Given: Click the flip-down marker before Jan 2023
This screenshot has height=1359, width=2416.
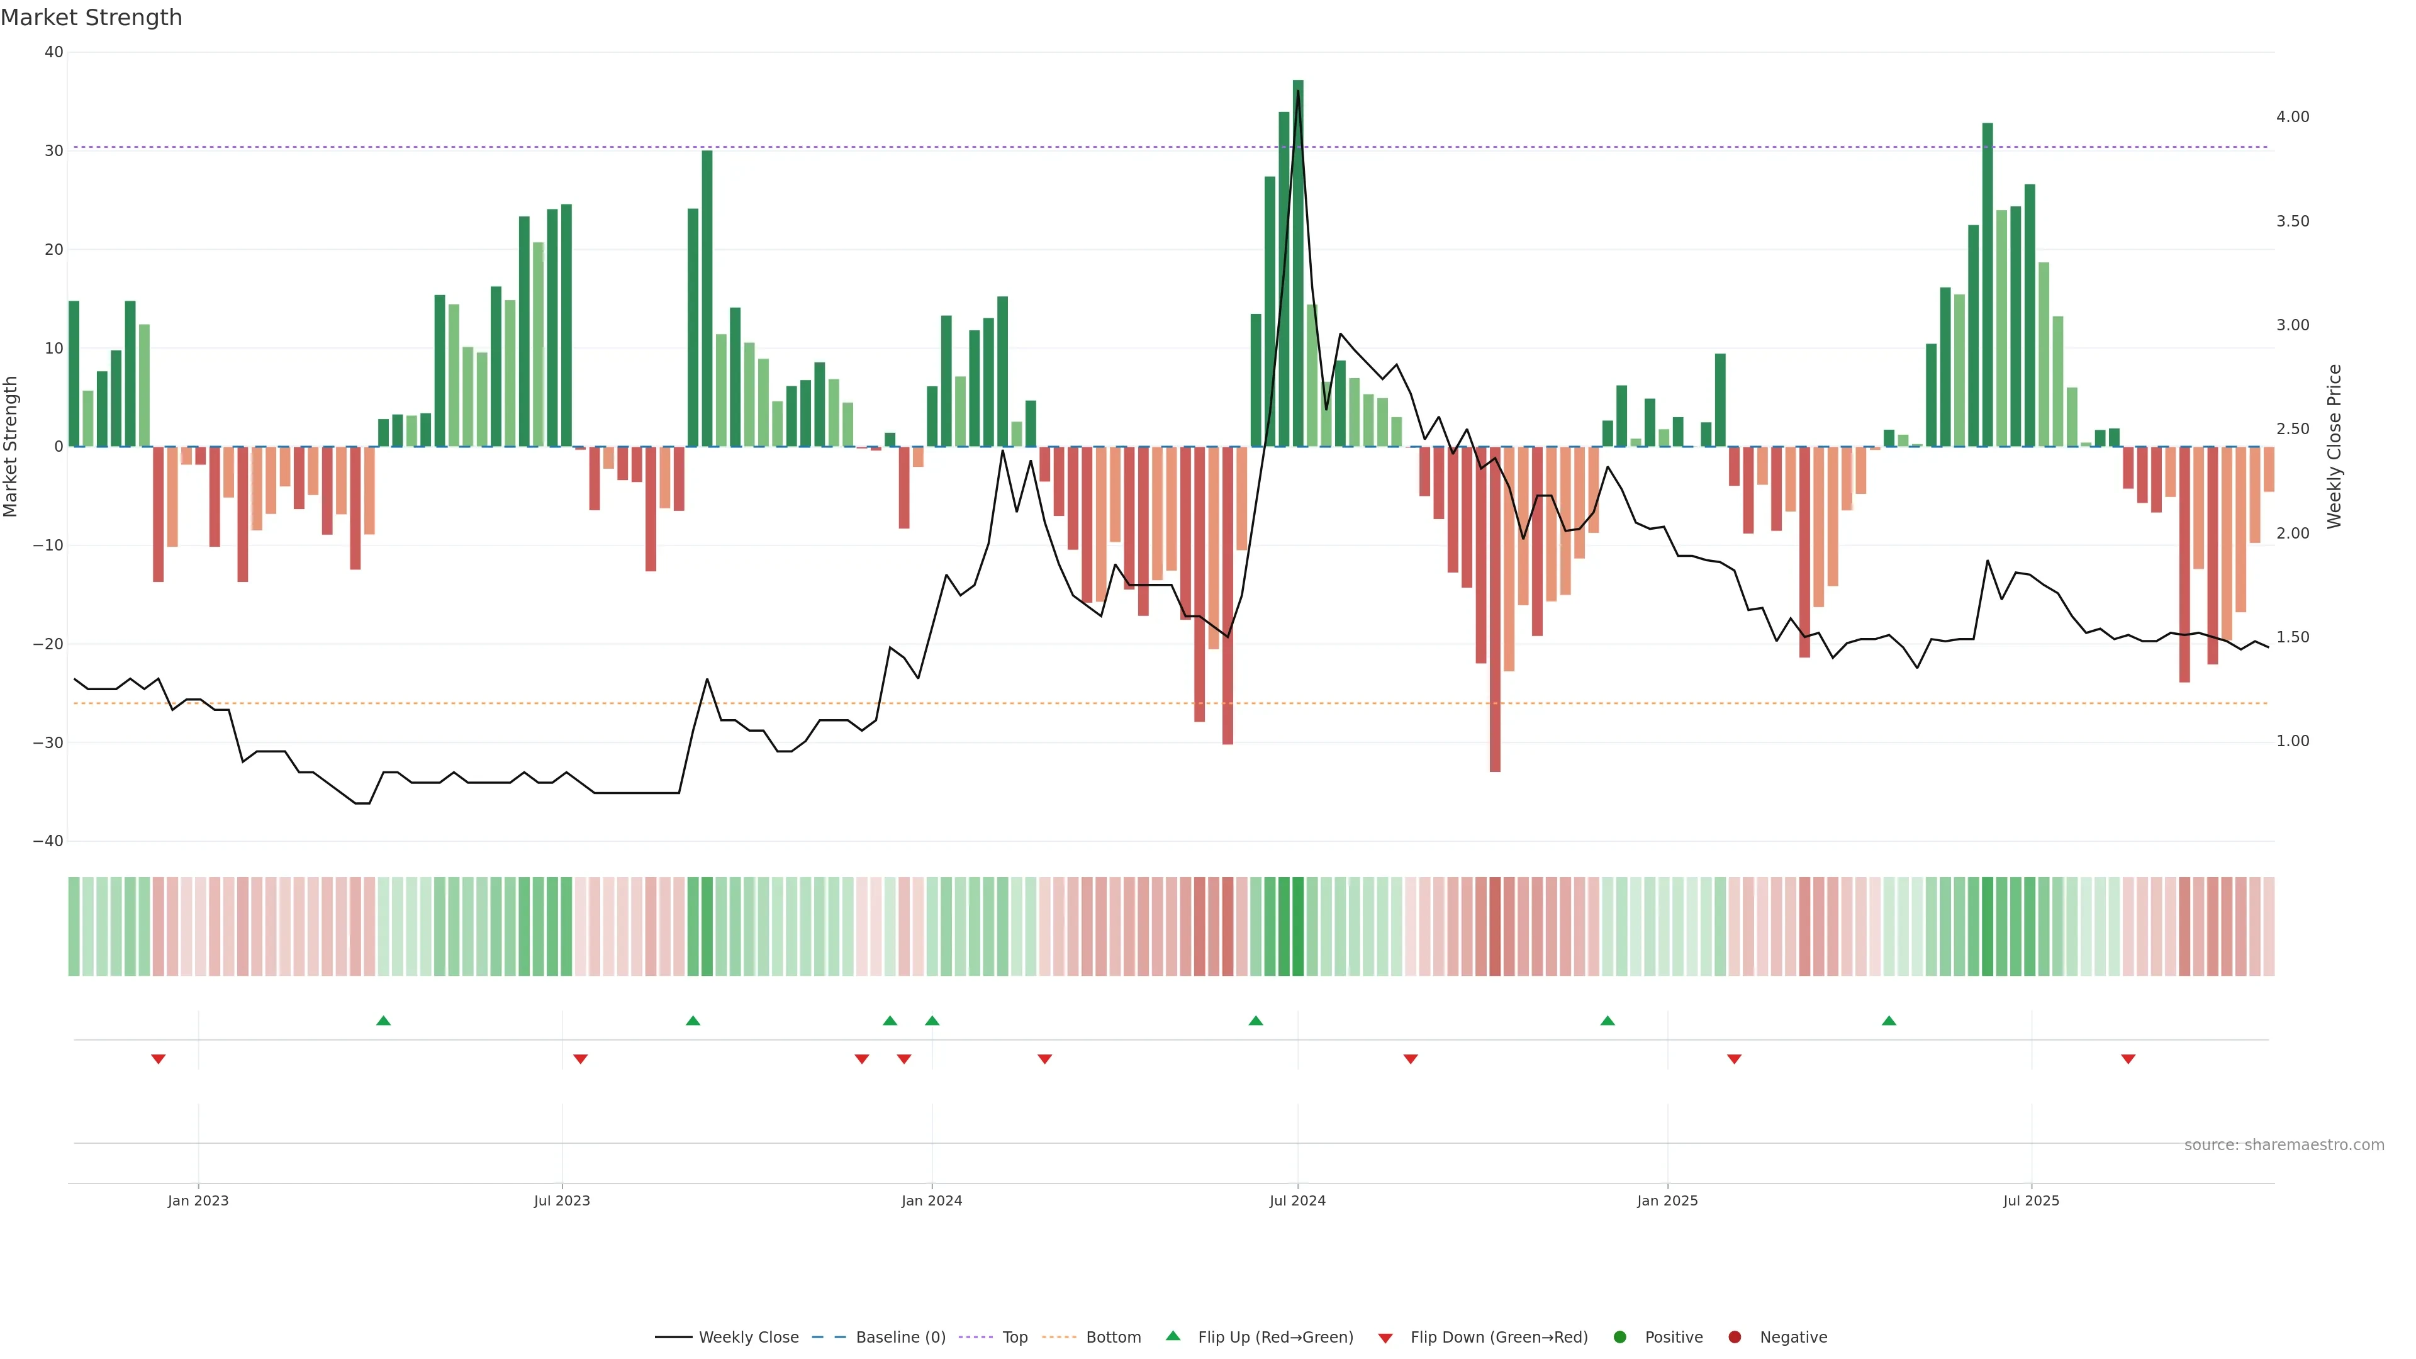Looking at the screenshot, I should [159, 1059].
